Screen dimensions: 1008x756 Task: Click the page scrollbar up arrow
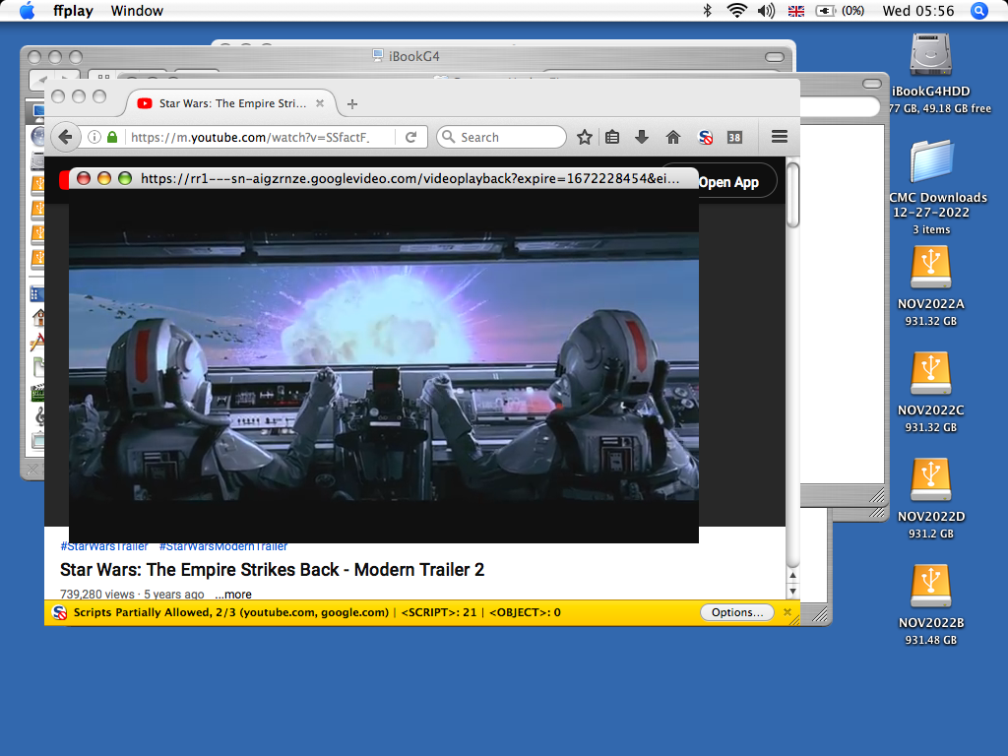(792, 576)
